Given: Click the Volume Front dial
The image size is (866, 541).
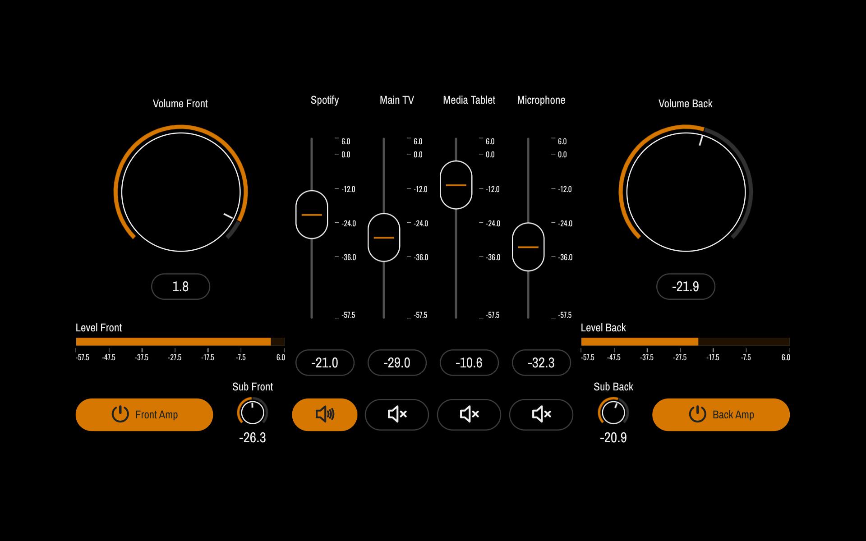Looking at the screenshot, I should coord(180,192).
